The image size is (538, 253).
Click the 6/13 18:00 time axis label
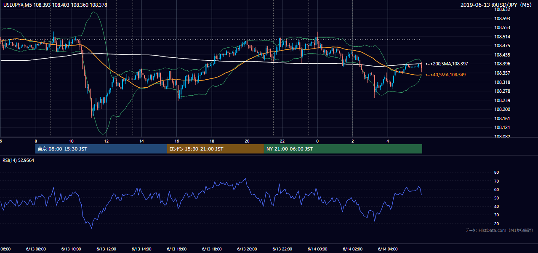(212, 249)
